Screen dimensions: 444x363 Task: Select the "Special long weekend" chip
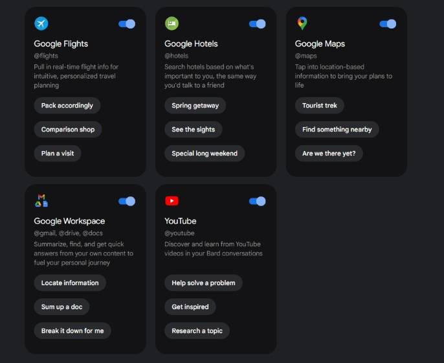tap(205, 154)
